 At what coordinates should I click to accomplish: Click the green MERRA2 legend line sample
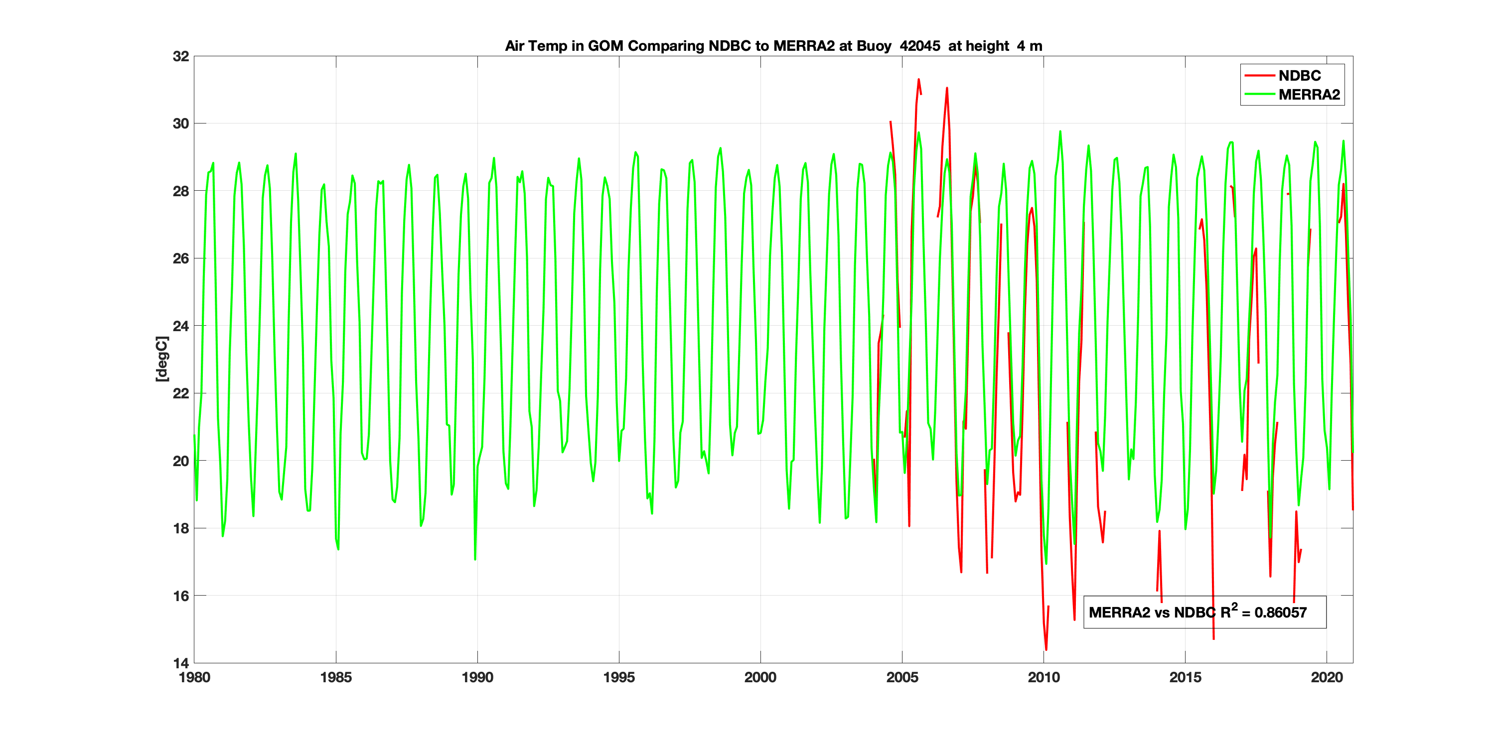pyautogui.click(x=1259, y=95)
